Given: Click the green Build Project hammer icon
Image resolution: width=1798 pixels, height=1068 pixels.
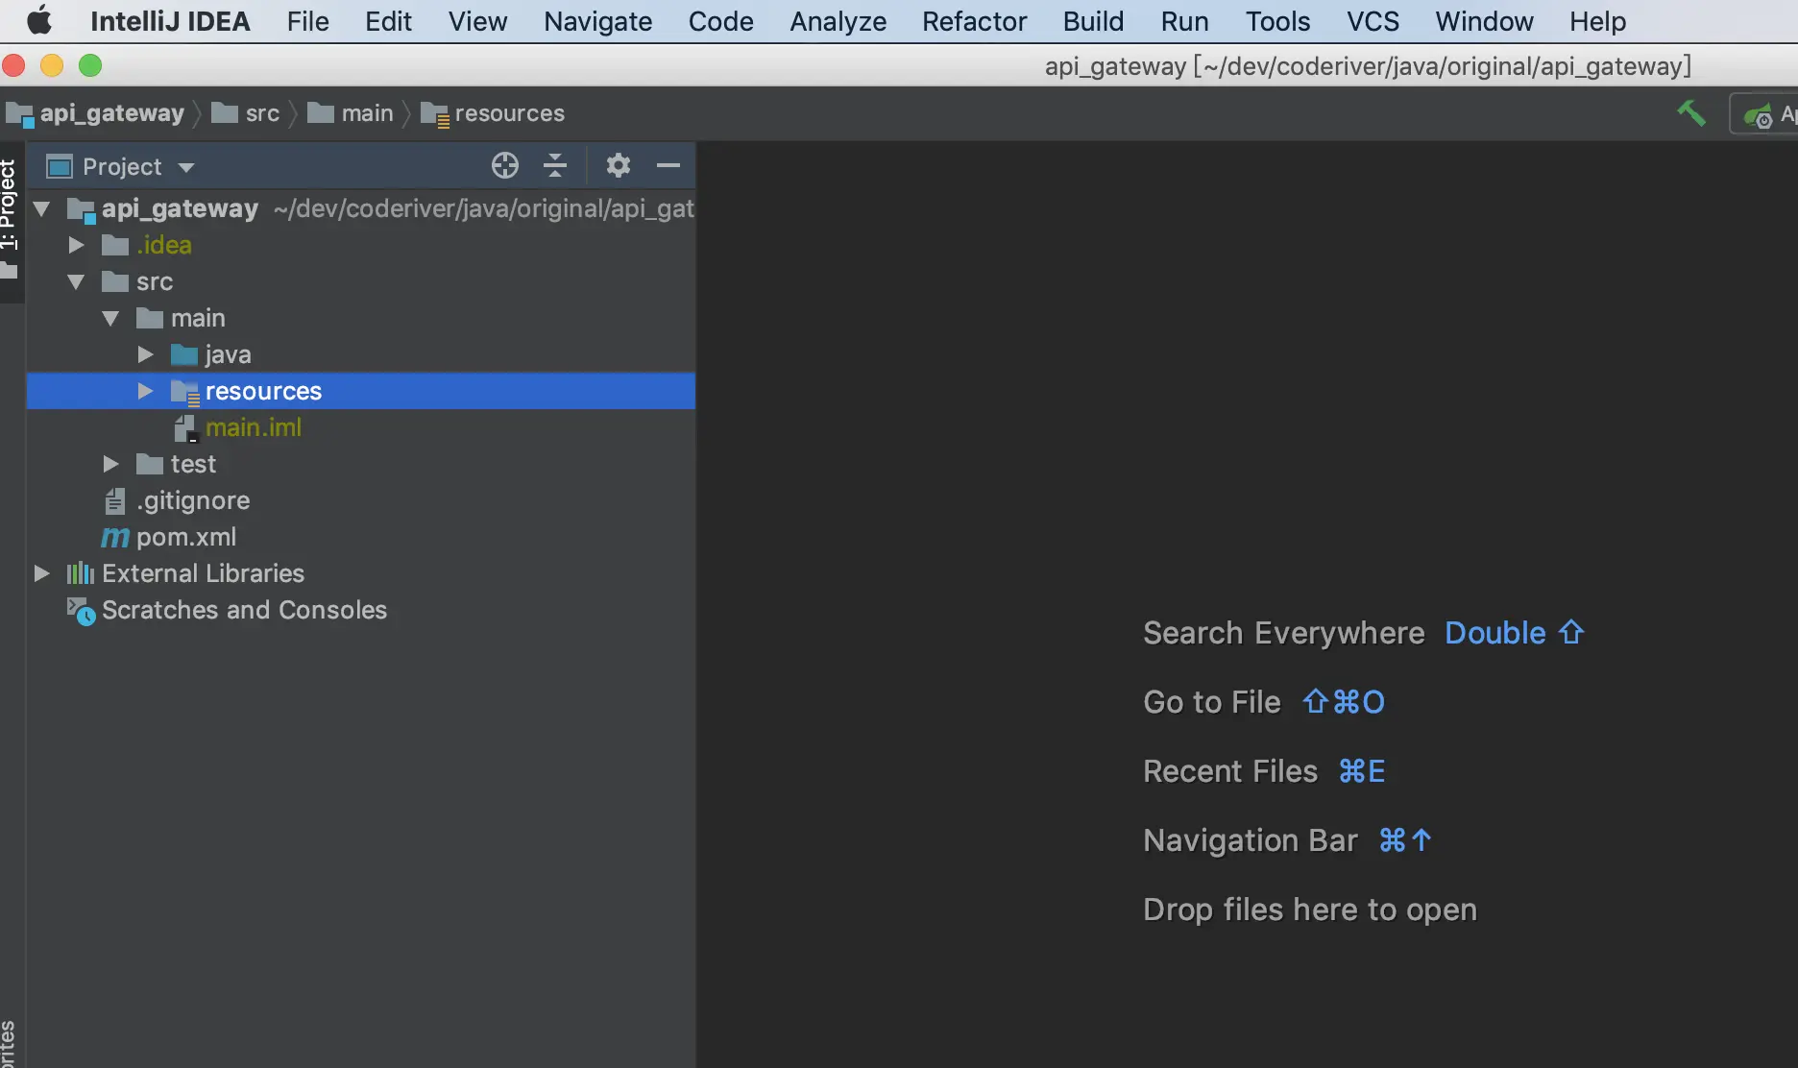Looking at the screenshot, I should tap(1691, 113).
